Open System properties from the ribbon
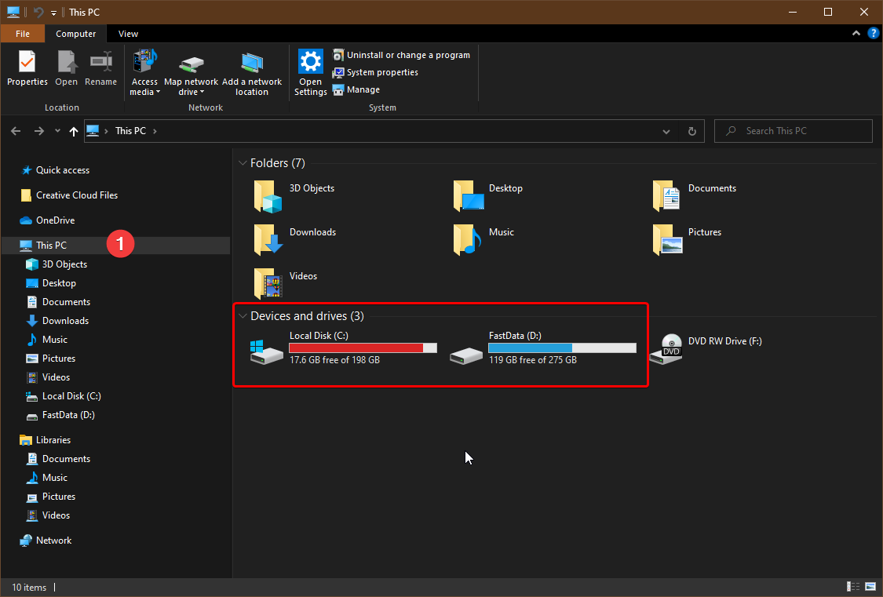883x597 pixels. [x=376, y=73]
